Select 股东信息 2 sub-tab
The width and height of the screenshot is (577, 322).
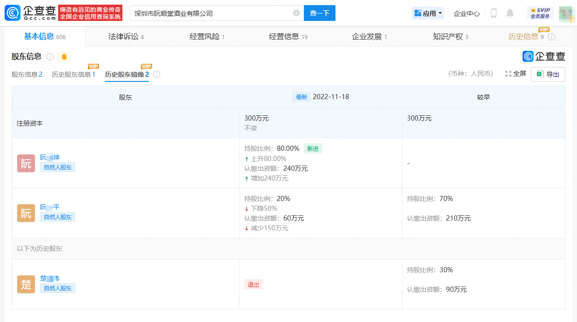[x=27, y=74]
